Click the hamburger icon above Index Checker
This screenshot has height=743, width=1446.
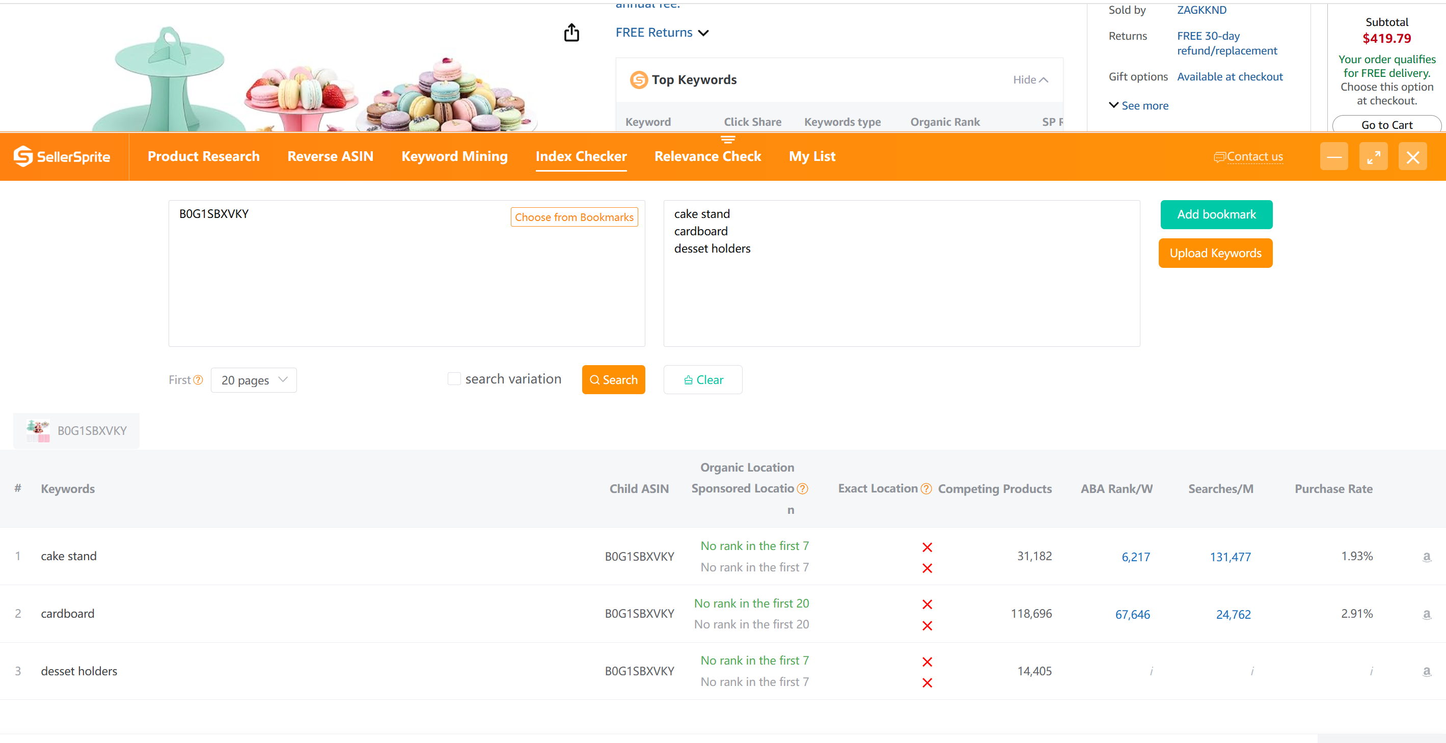(x=728, y=140)
